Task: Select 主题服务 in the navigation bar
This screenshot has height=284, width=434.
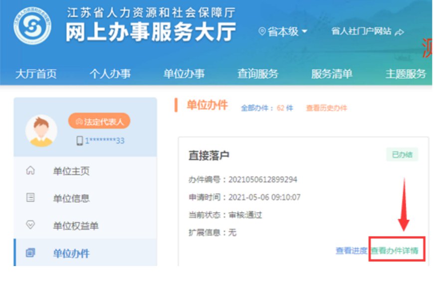Action: [x=406, y=74]
